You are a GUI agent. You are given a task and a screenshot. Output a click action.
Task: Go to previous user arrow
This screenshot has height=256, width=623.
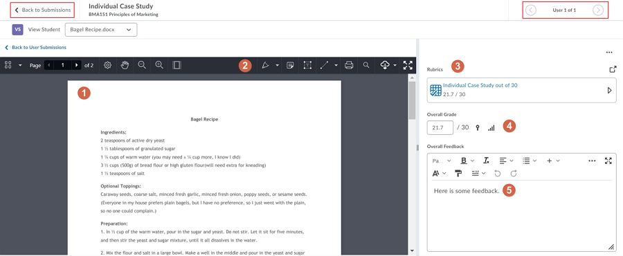[x=531, y=10]
